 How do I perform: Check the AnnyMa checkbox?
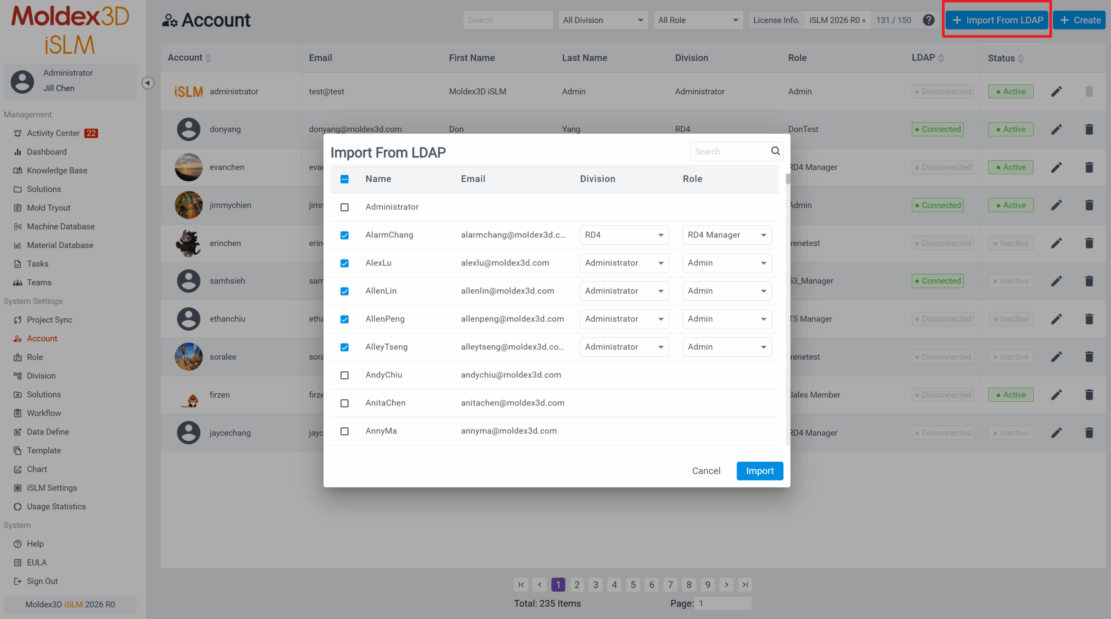point(344,431)
